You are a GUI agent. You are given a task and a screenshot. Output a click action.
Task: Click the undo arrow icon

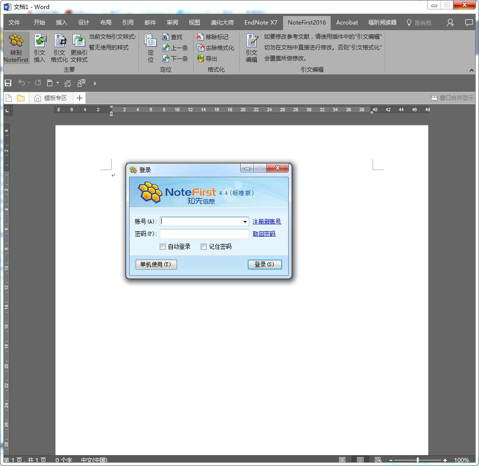21,83
